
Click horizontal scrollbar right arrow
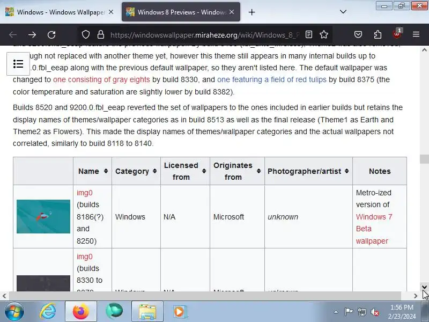click(x=416, y=296)
